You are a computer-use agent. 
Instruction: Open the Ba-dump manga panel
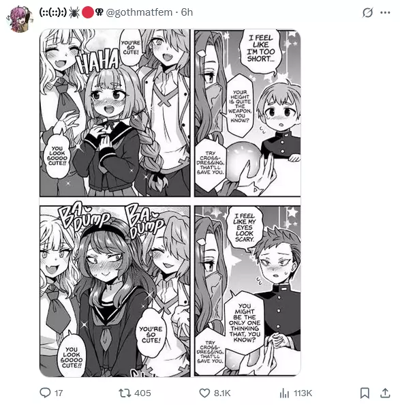(x=115, y=291)
